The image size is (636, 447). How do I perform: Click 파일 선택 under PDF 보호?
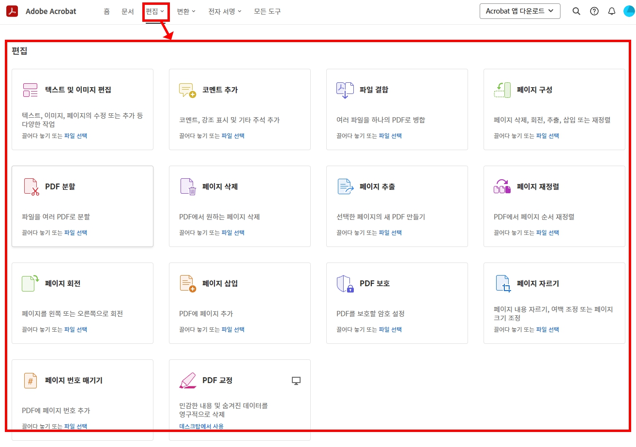[x=391, y=329]
